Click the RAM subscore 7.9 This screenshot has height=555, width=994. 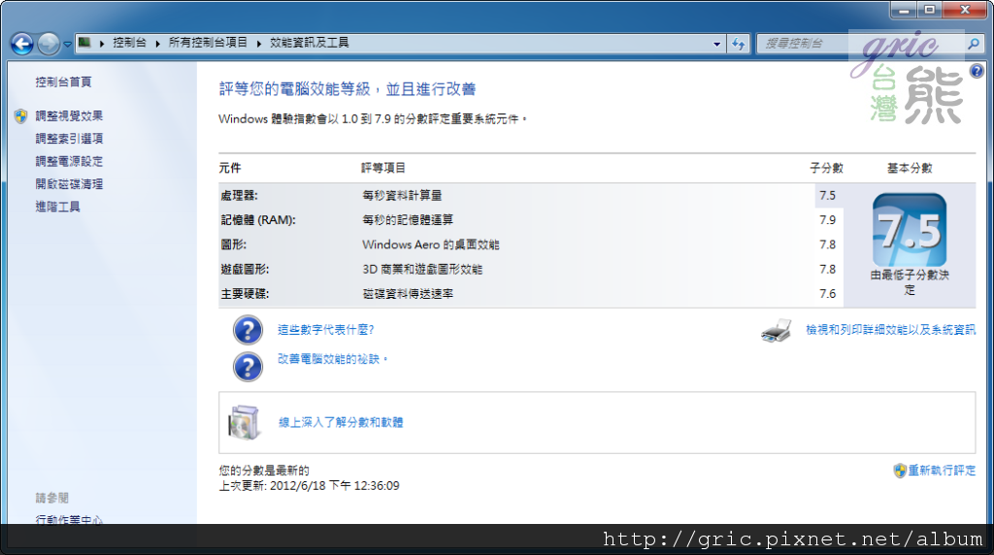[827, 220]
